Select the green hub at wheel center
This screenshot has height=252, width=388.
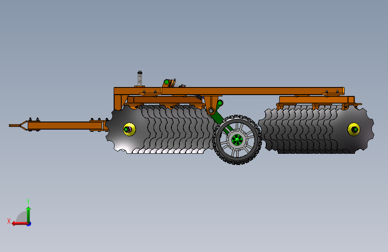point(237,140)
